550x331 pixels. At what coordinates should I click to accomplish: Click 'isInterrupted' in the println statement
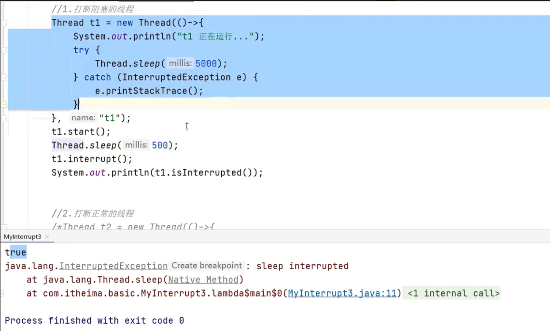pyautogui.click(x=207, y=173)
